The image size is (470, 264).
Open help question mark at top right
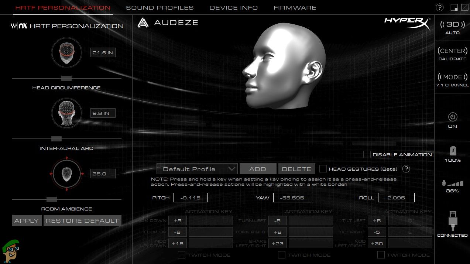coord(440,7)
